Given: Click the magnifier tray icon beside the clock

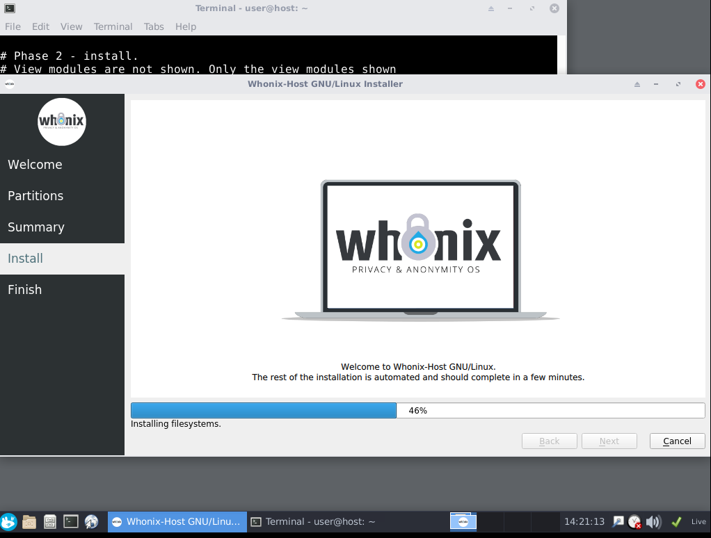Looking at the screenshot, I should point(618,521).
